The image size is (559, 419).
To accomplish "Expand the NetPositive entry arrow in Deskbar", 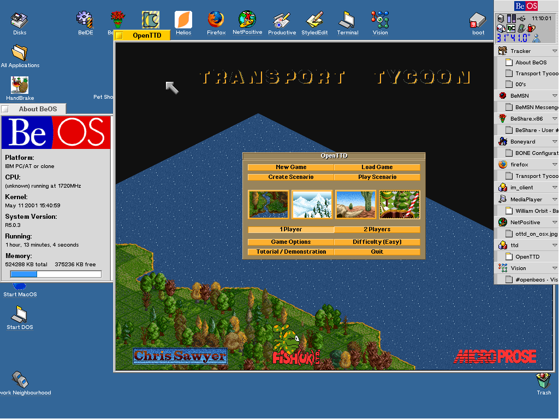I will [x=555, y=223].
